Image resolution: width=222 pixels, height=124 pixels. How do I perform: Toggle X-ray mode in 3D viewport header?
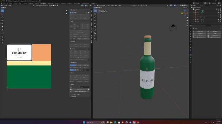[x=179, y=5]
